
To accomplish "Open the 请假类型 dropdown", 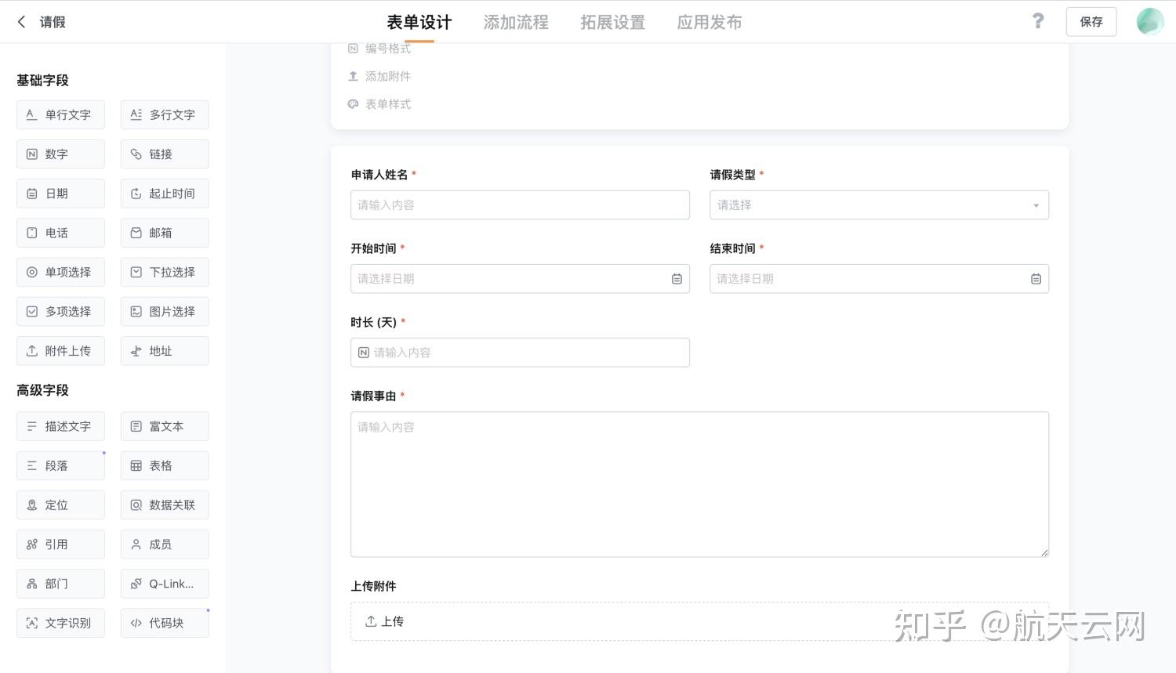I will click(x=879, y=205).
